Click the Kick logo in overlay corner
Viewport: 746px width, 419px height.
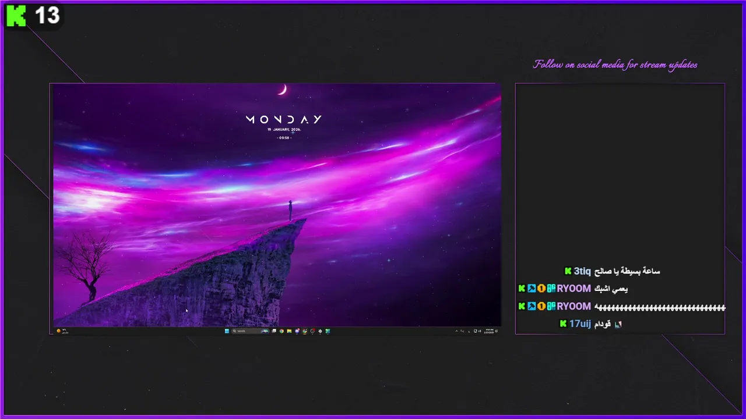coord(16,16)
